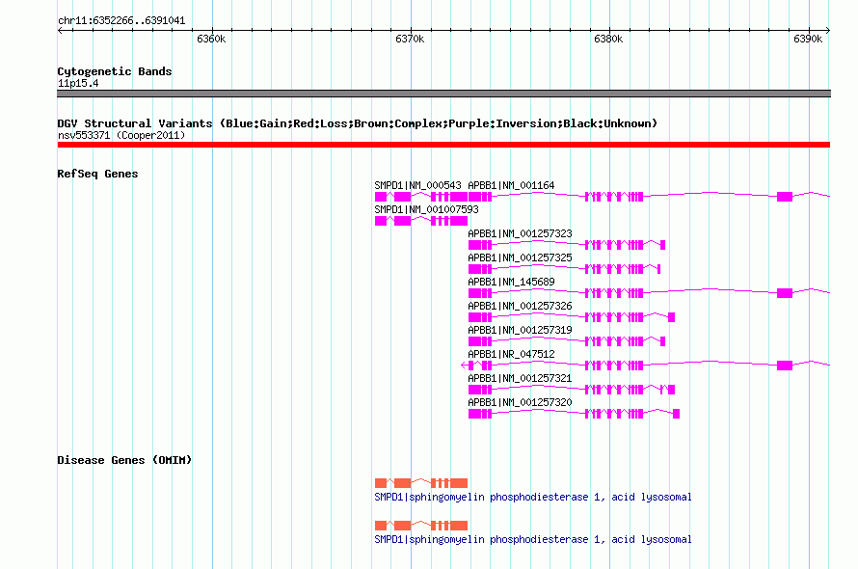Open APBB1|NM_001164 transcript label
Image resolution: width=858 pixels, height=569 pixels.
pos(511,186)
